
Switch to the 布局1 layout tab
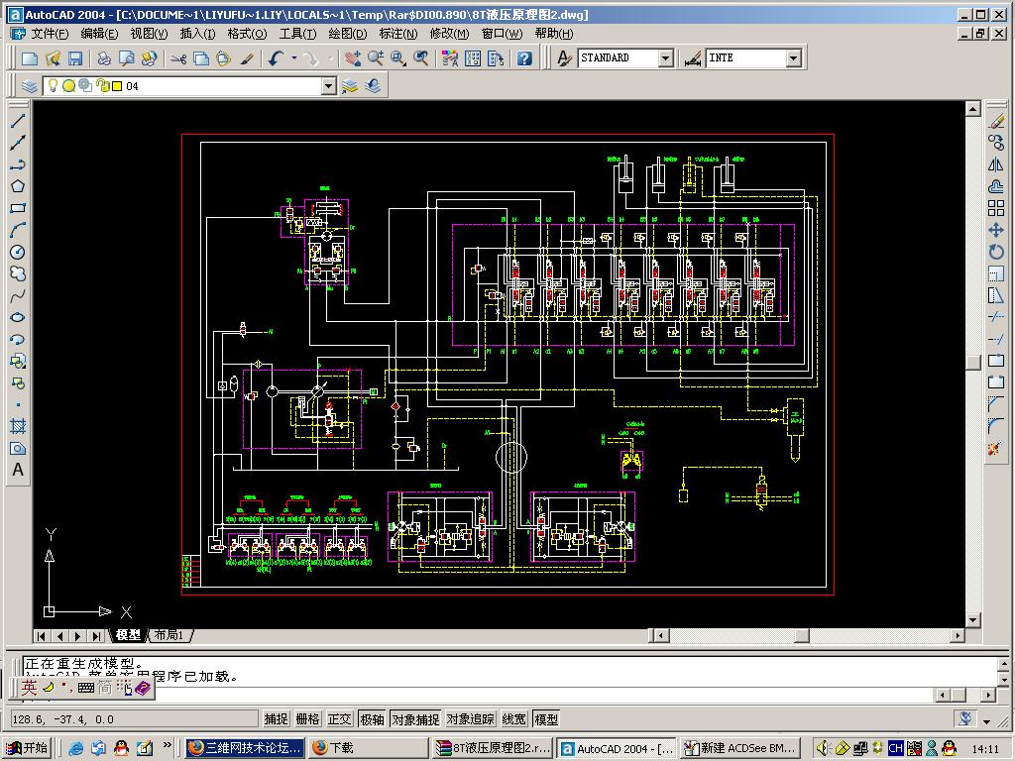point(169,635)
